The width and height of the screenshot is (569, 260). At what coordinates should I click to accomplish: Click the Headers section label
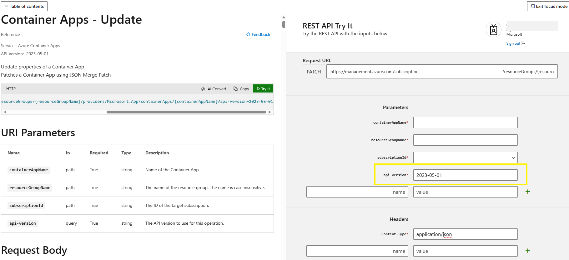(399, 219)
